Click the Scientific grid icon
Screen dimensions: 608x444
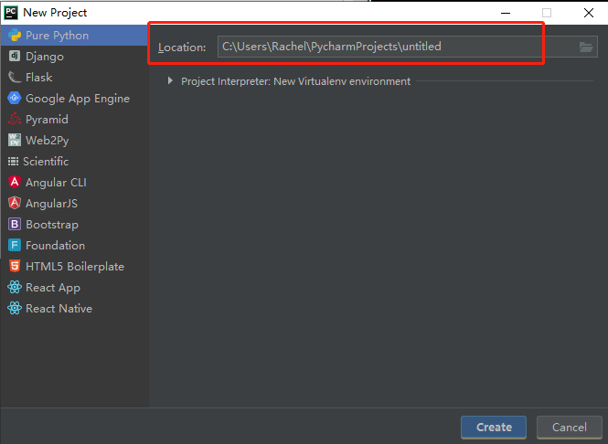pyautogui.click(x=14, y=161)
